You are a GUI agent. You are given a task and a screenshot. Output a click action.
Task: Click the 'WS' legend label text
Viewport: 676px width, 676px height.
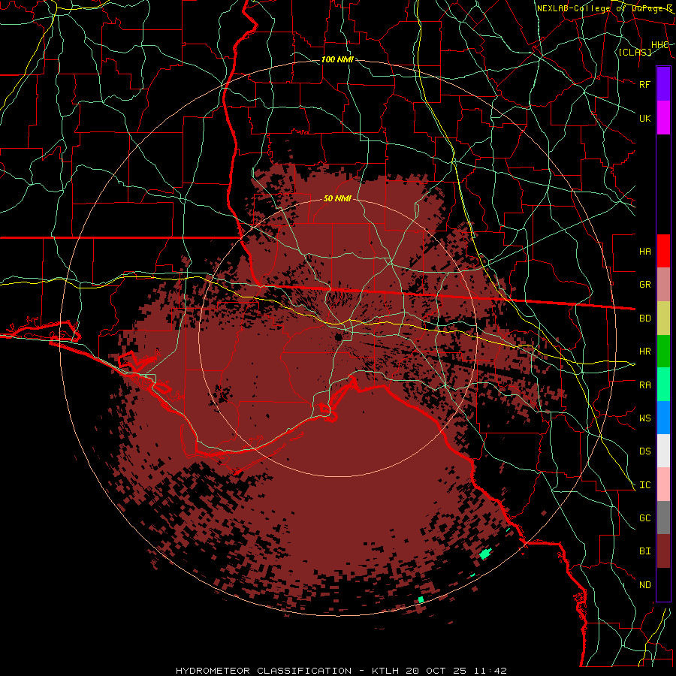[x=645, y=418]
